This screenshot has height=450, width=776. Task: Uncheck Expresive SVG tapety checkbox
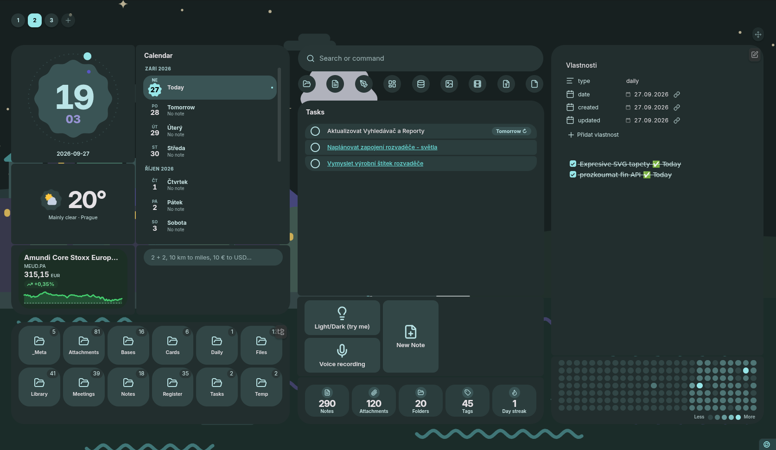point(573,164)
